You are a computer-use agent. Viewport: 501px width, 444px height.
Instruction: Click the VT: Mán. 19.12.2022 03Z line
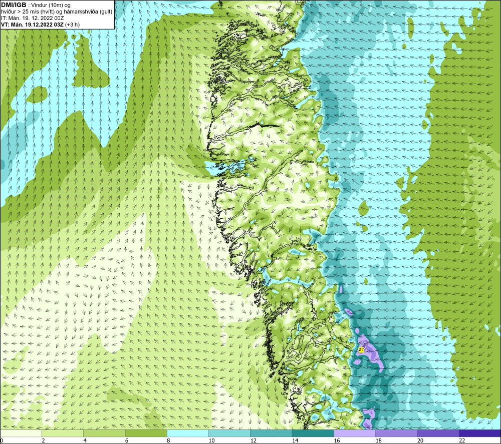tap(40, 25)
